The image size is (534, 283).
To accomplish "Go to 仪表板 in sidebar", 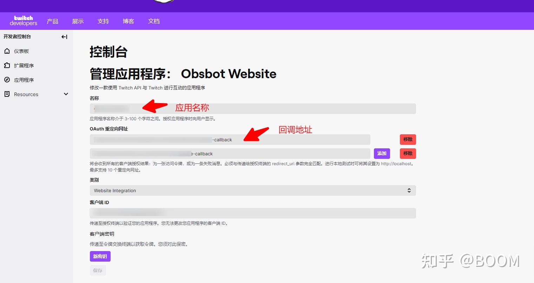I will click(x=21, y=51).
